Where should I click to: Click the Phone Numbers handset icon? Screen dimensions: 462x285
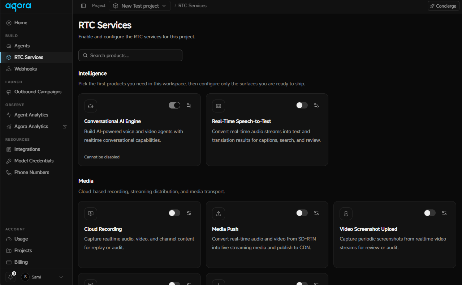9,173
